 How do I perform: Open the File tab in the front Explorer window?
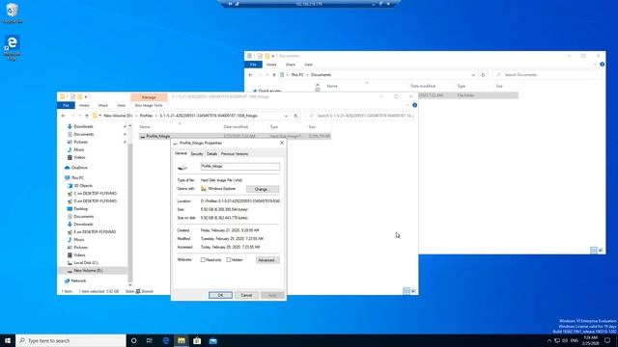(x=66, y=105)
